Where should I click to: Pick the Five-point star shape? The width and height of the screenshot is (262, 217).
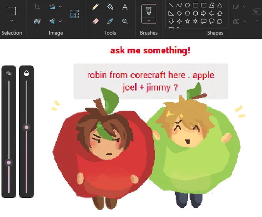click(187, 21)
